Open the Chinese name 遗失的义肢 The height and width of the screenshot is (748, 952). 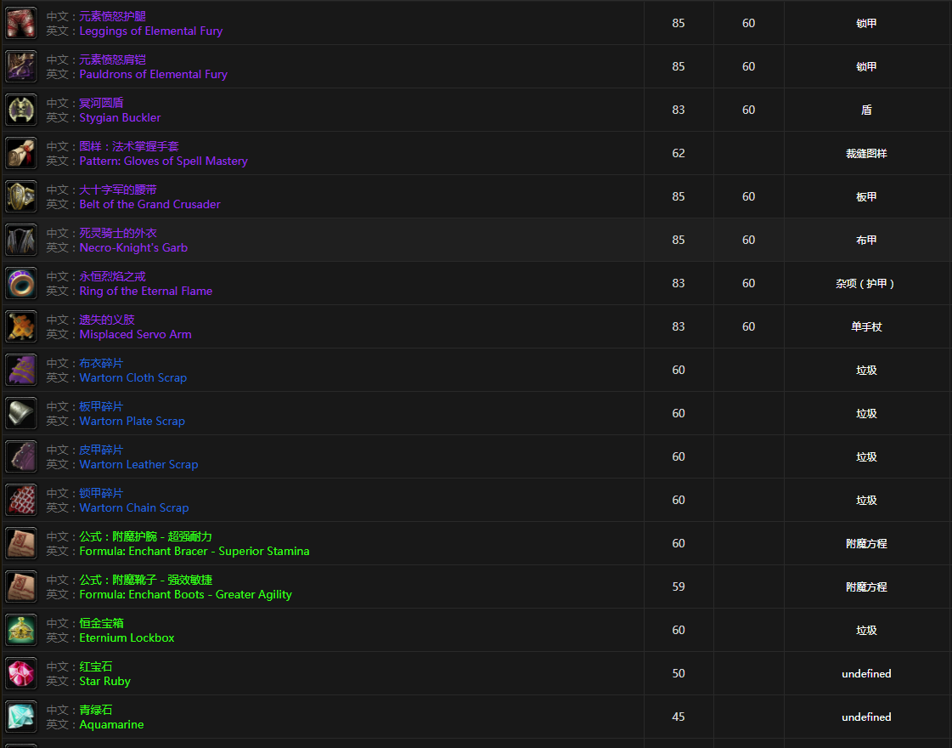[107, 320]
